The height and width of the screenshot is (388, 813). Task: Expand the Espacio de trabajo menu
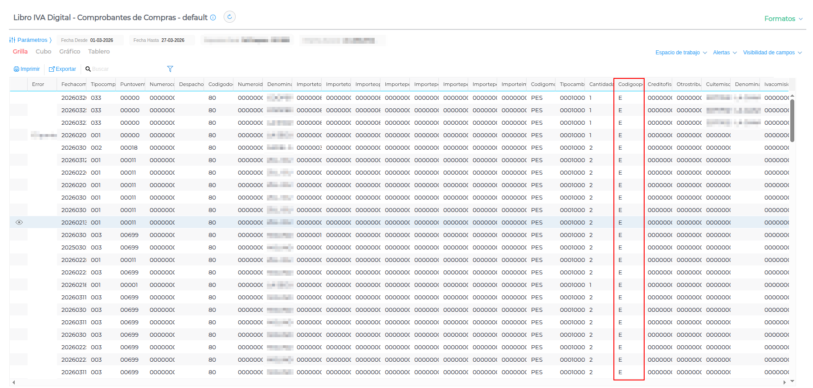681,53
